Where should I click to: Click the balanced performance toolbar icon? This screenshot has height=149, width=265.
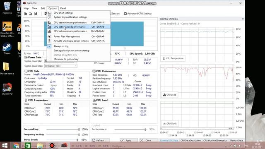[x=31, y=14]
